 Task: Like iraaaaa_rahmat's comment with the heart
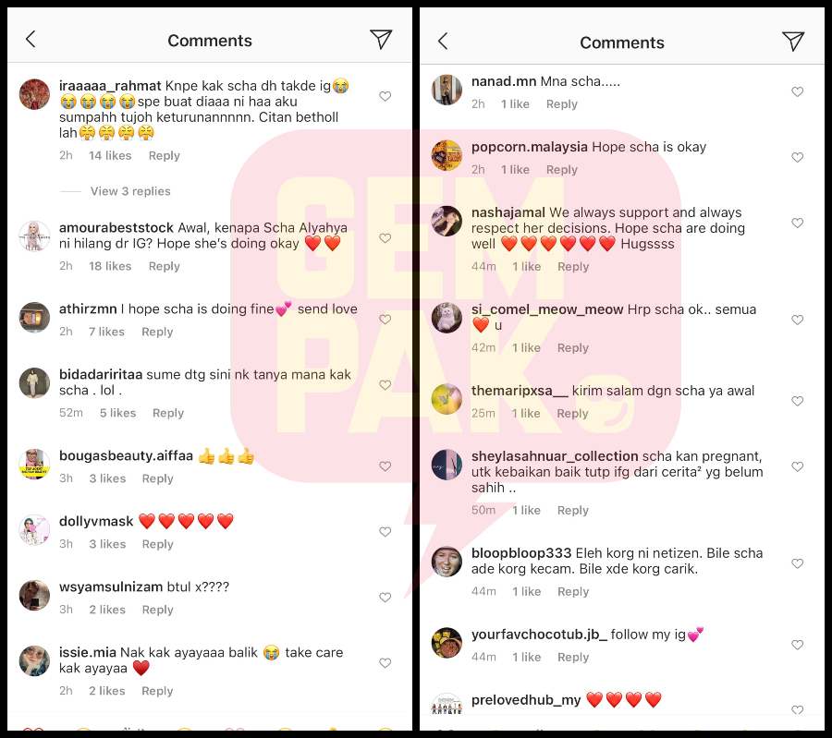(385, 96)
